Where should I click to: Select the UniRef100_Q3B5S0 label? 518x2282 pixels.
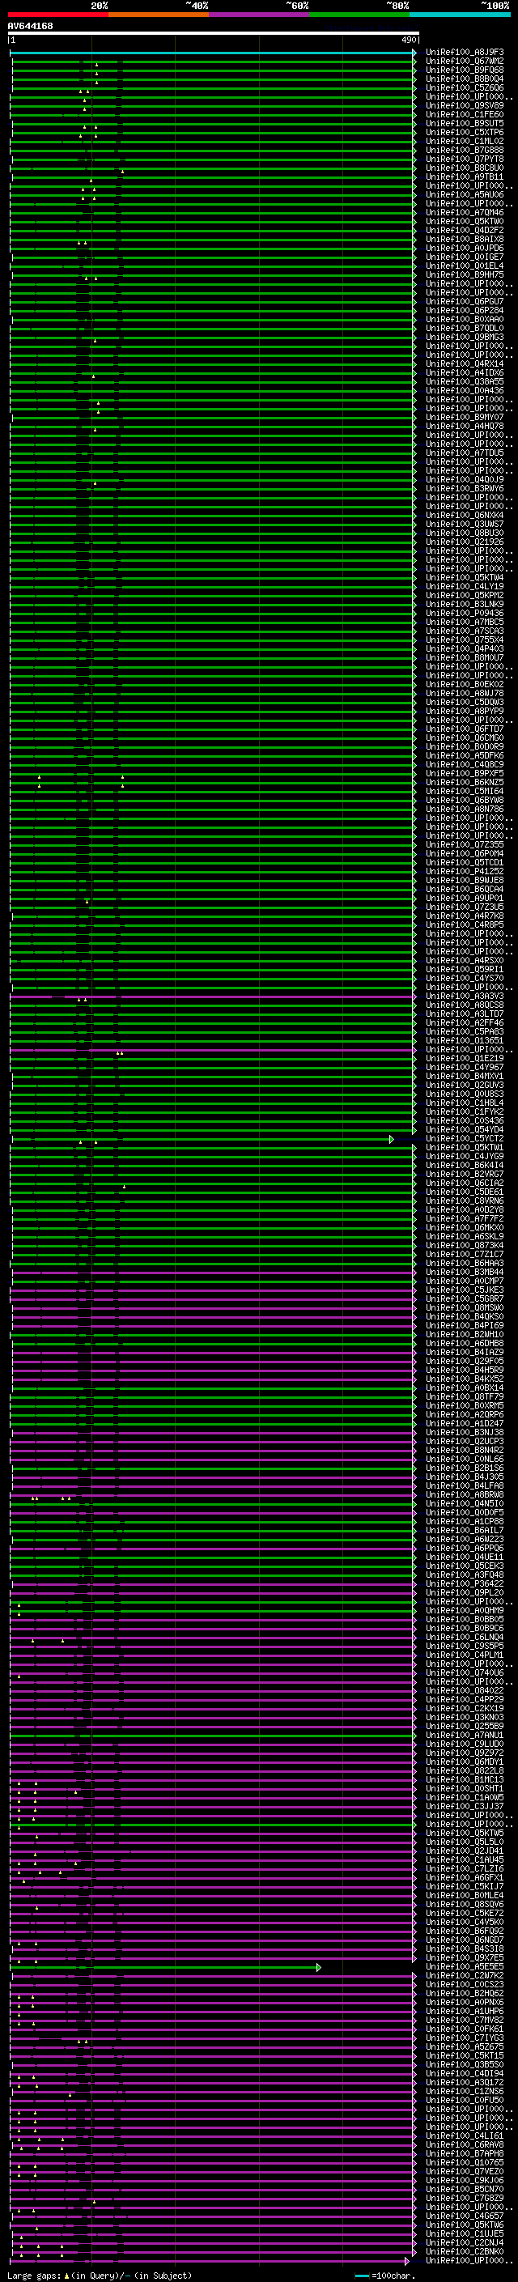click(x=464, y=2064)
